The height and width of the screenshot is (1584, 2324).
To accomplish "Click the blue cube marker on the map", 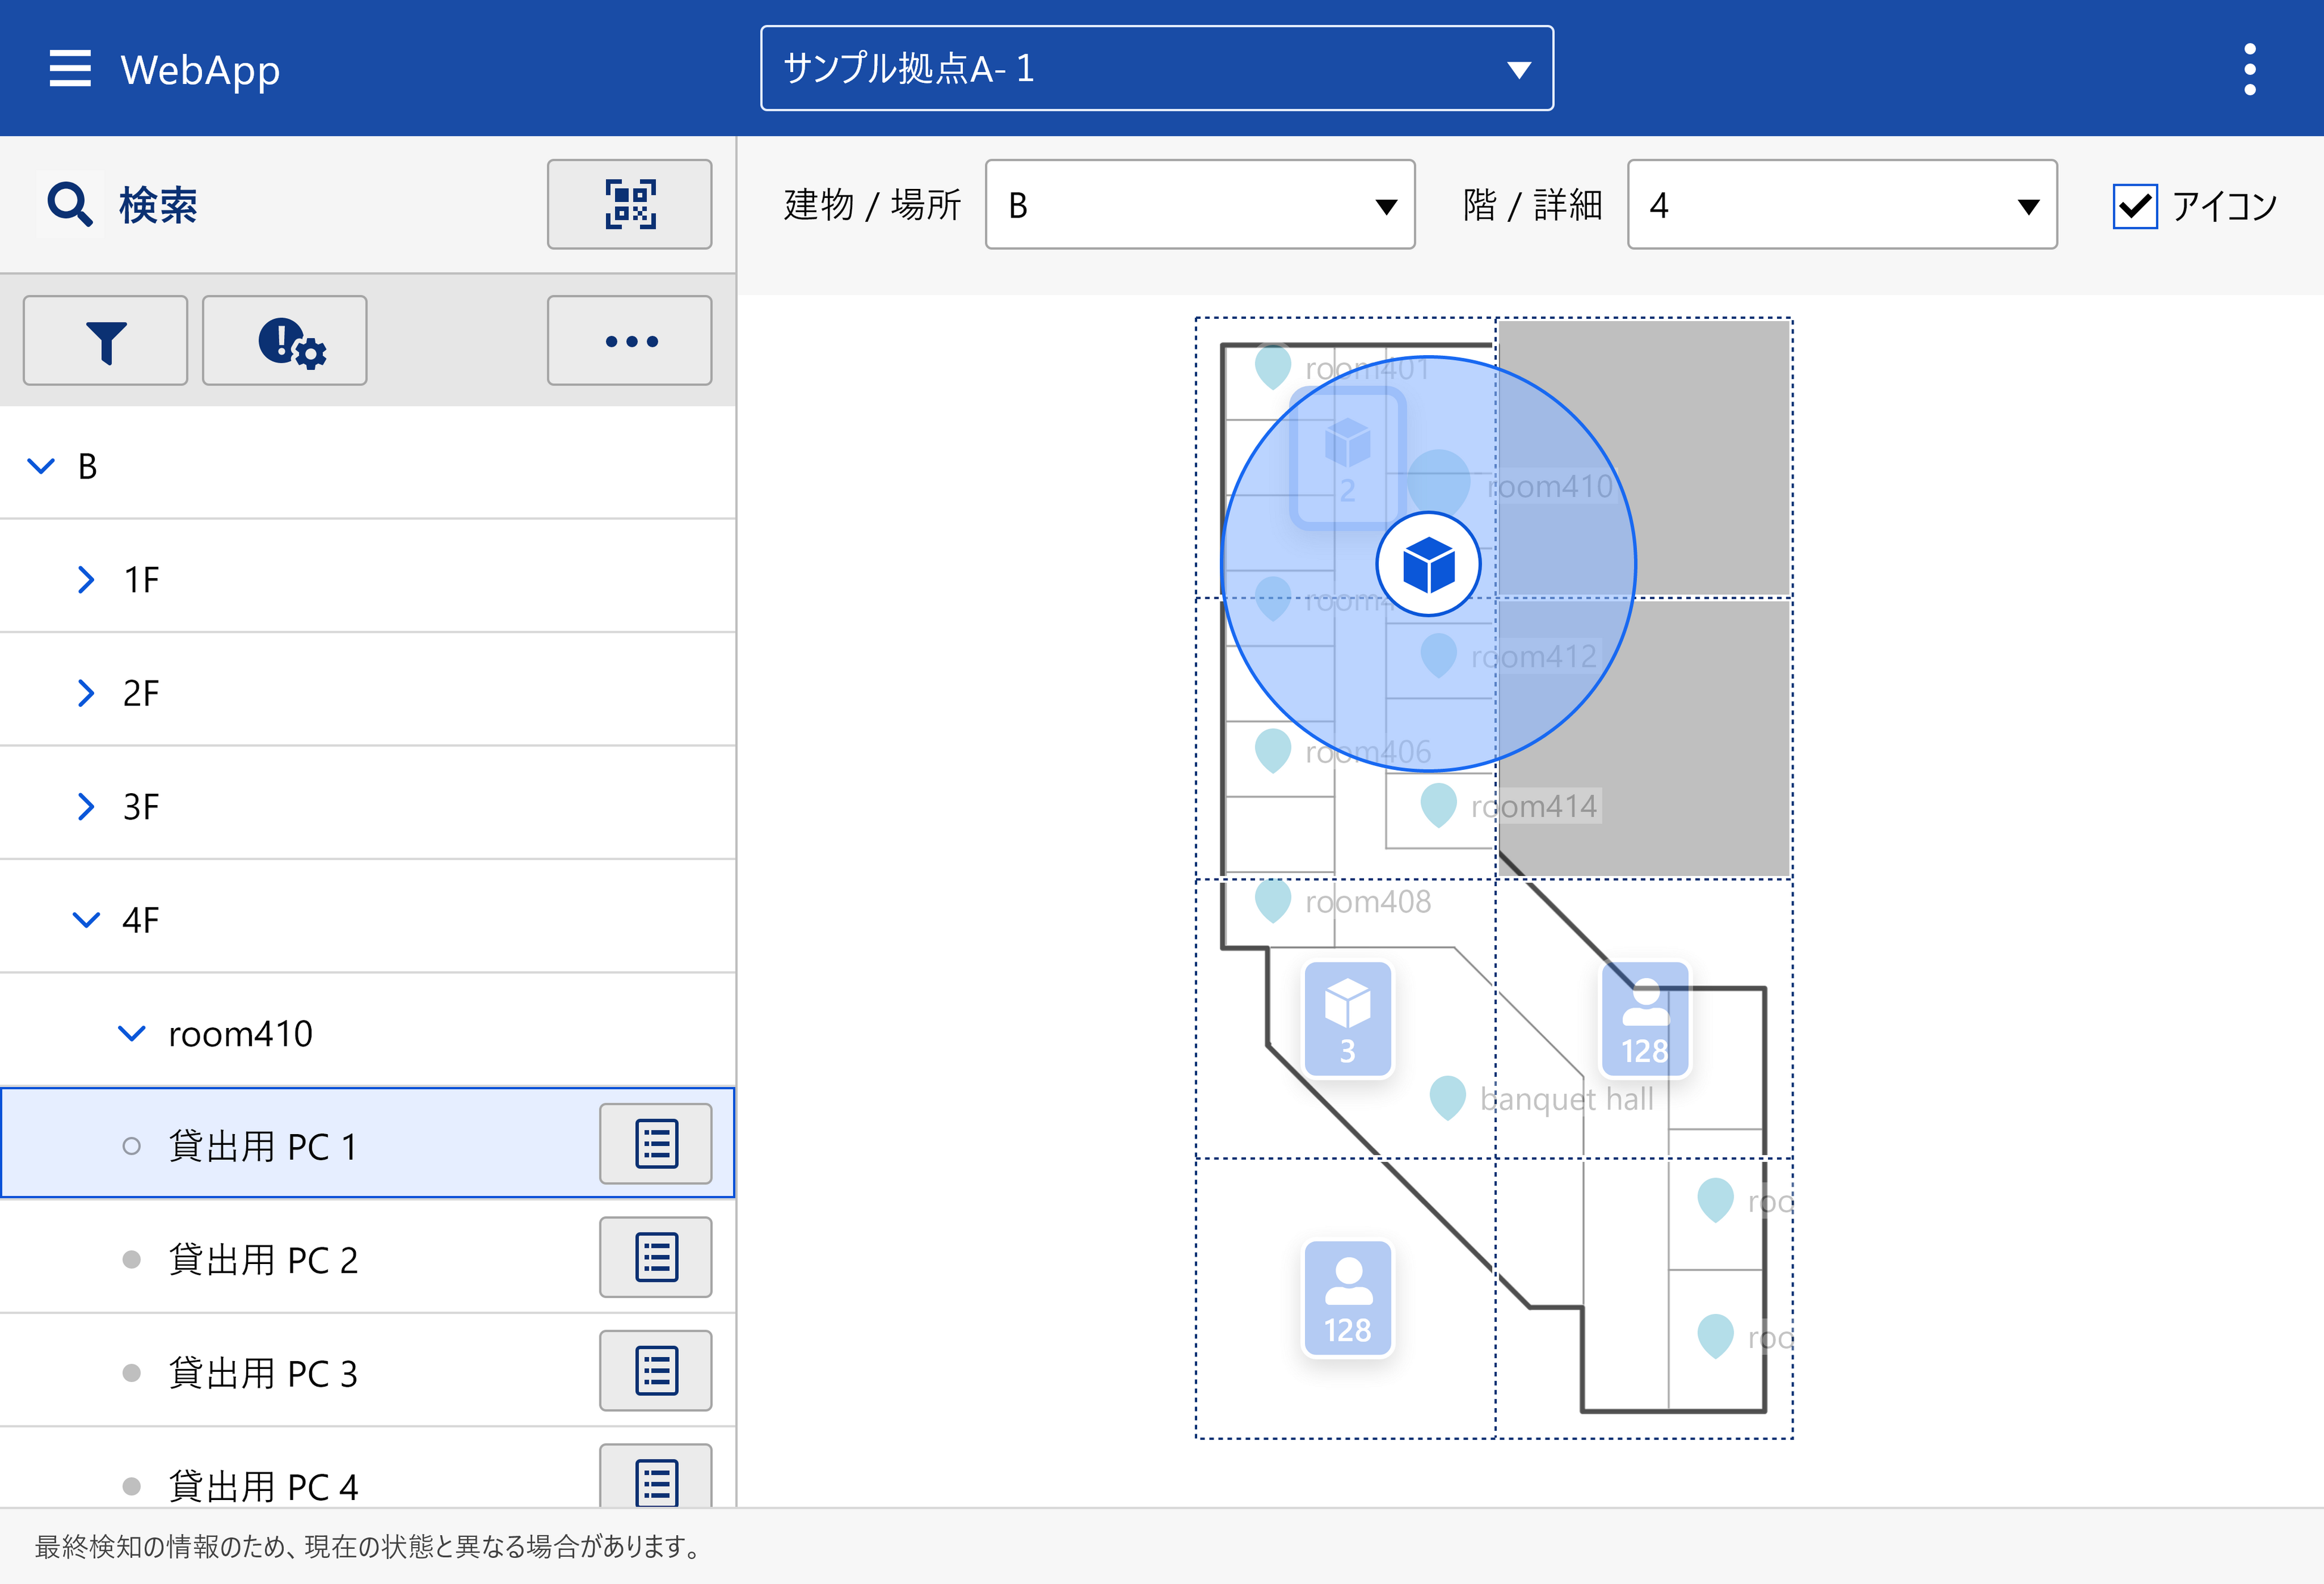I will tap(1428, 565).
